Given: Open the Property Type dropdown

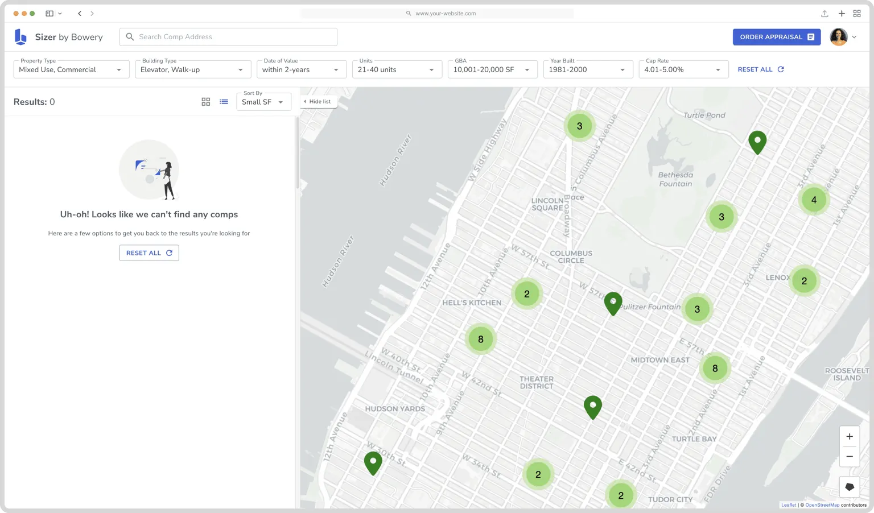Looking at the screenshot, I should (71, 69).
